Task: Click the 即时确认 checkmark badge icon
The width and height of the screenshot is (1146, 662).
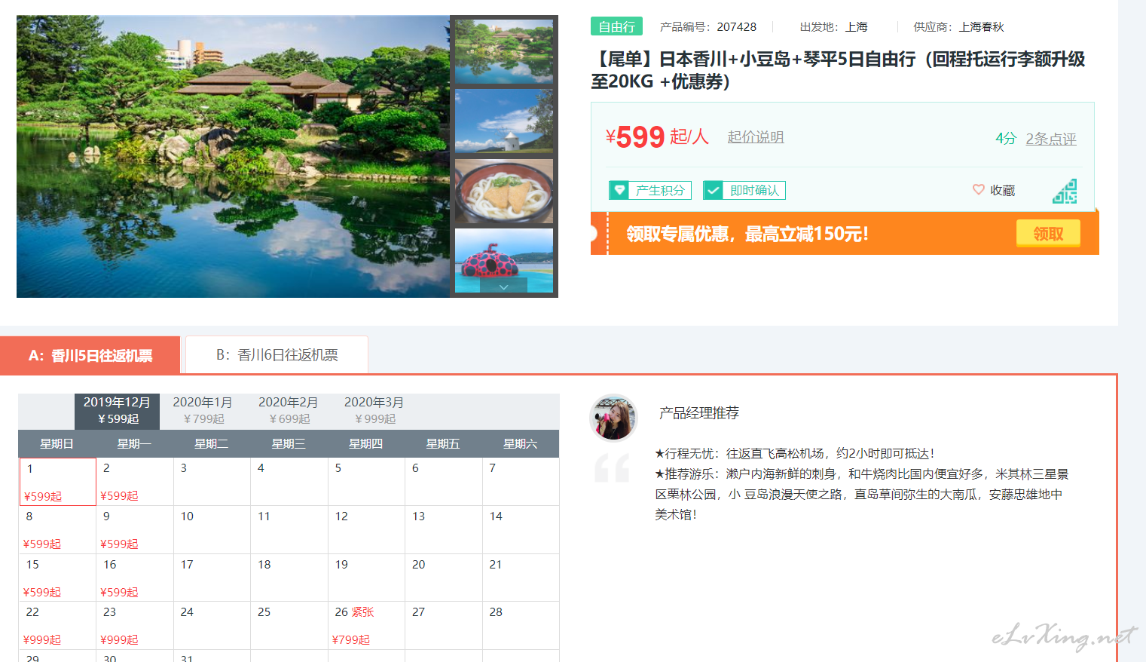Action: pos(714,191)
